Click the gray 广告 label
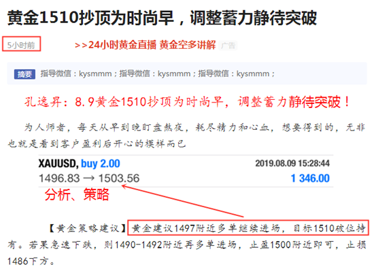 coord(228,46)
